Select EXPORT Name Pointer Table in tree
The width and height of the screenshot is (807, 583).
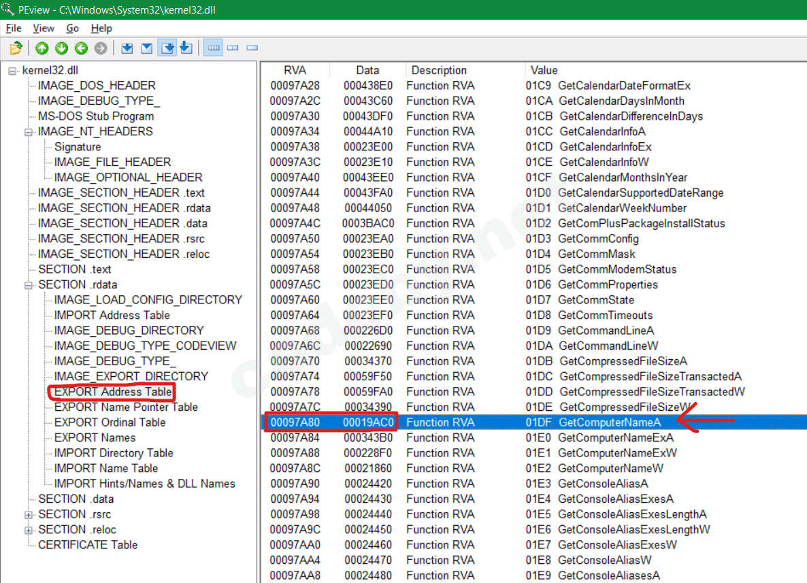click(x=126, y=407)
